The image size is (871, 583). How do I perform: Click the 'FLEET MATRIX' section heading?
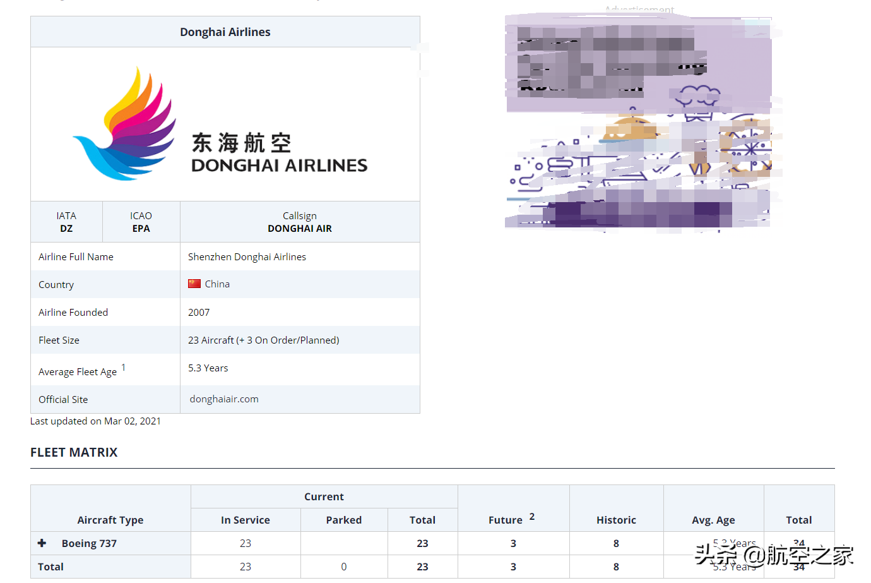click(x=74, y=452)
